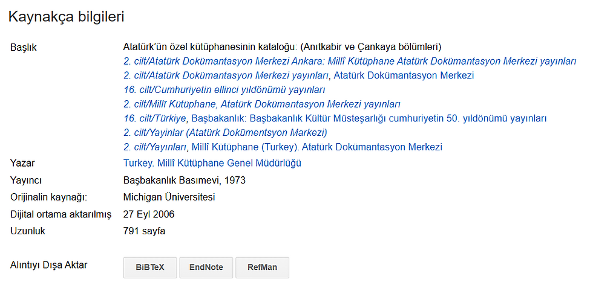Click non-italic "Atatürk Dokümantasyon Merkezi" link on second row
This screenshot has width=593, height=285.
[x=404, y=75]
